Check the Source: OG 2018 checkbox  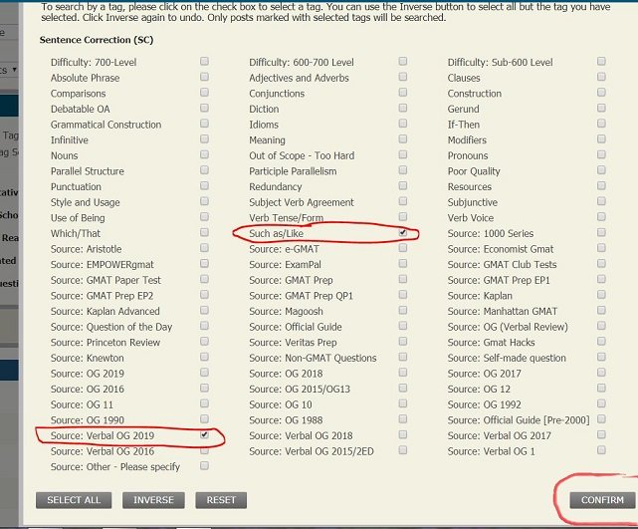(x=403, y=373)
